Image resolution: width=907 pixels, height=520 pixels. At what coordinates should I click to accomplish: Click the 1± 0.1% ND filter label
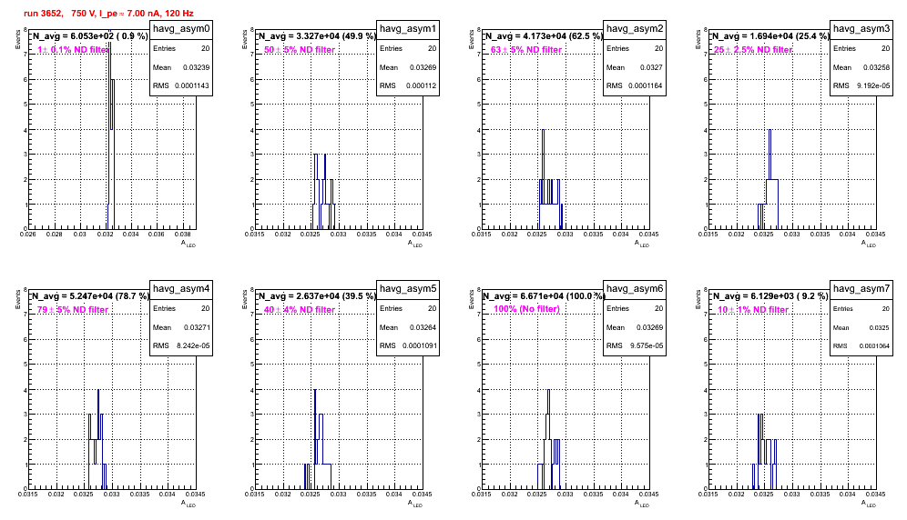click(x=73, y=50)
